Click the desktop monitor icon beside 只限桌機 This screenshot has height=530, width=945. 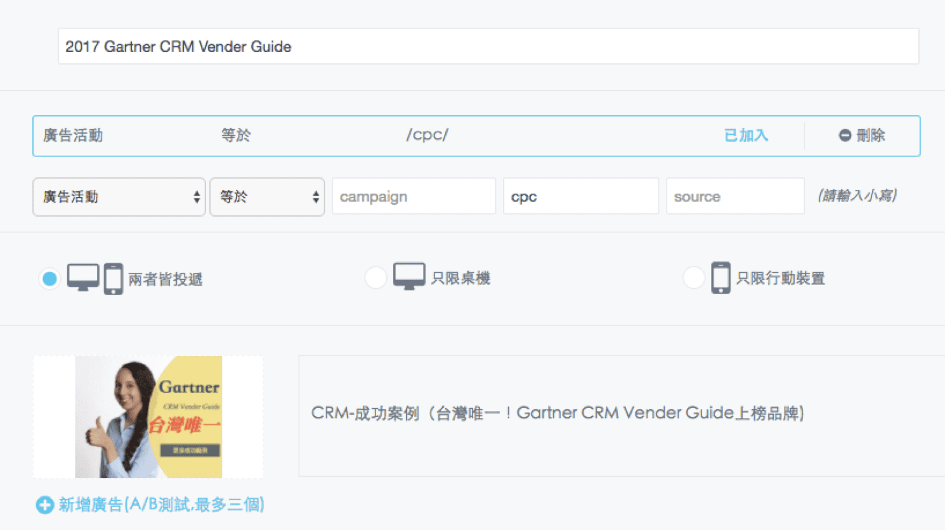(x=409, y=277)
